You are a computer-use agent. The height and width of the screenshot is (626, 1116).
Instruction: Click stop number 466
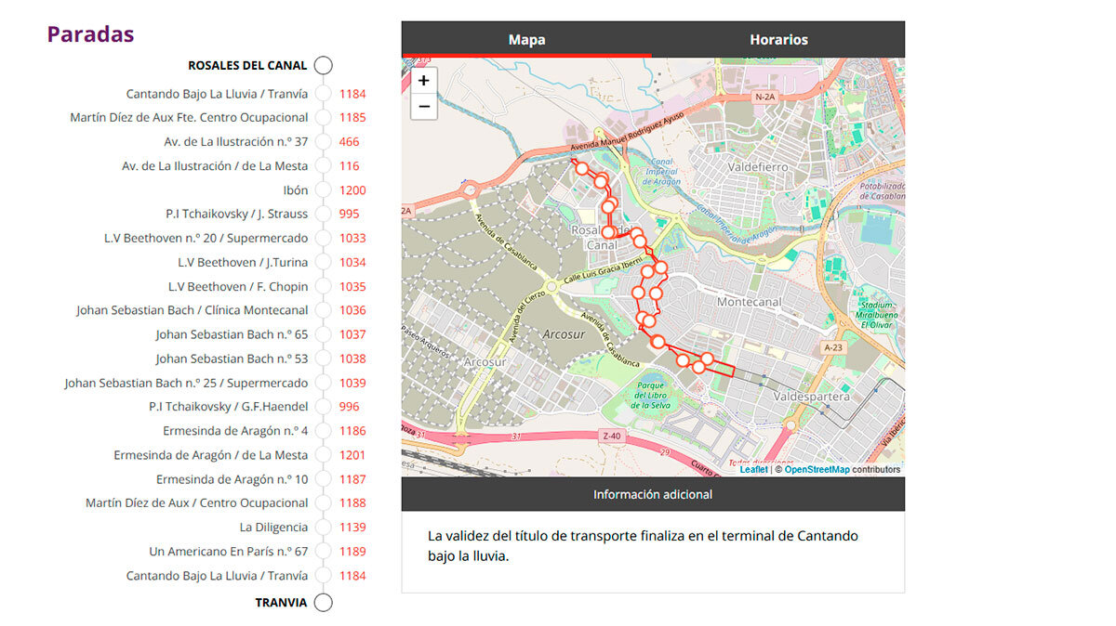click(349, 142)
